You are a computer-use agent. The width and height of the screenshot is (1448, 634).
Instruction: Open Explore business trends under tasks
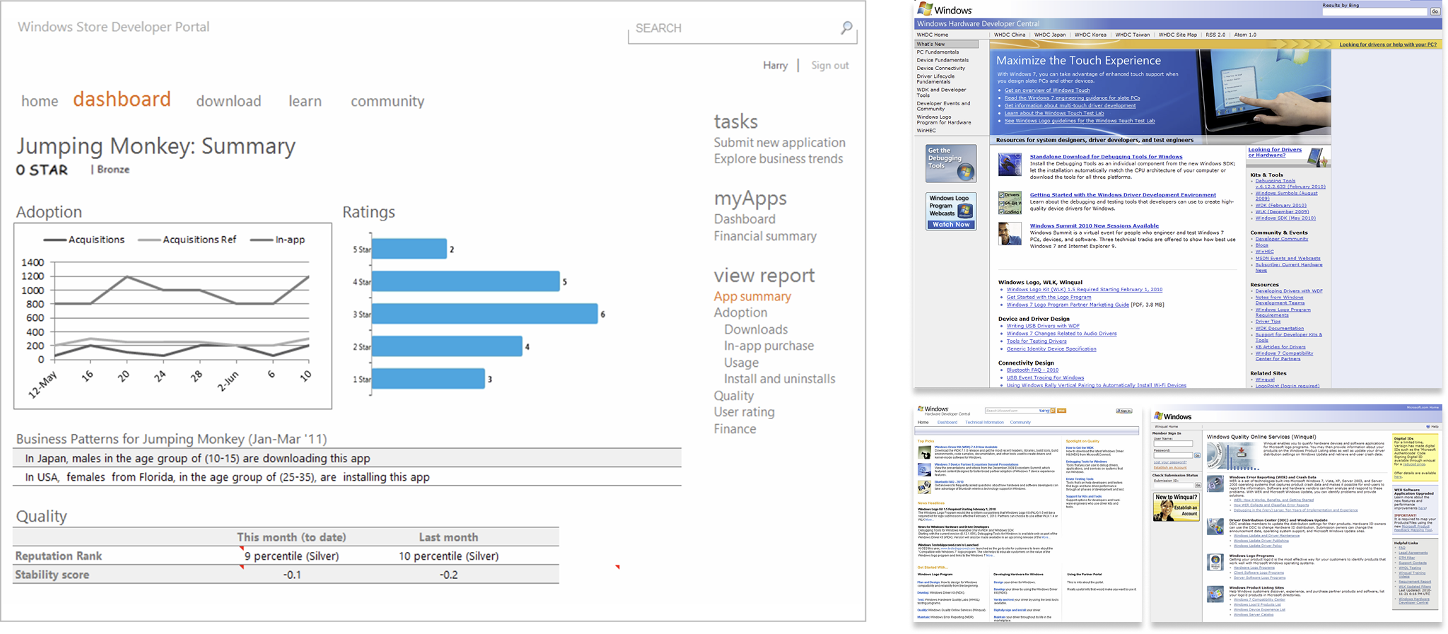(778, 158)
